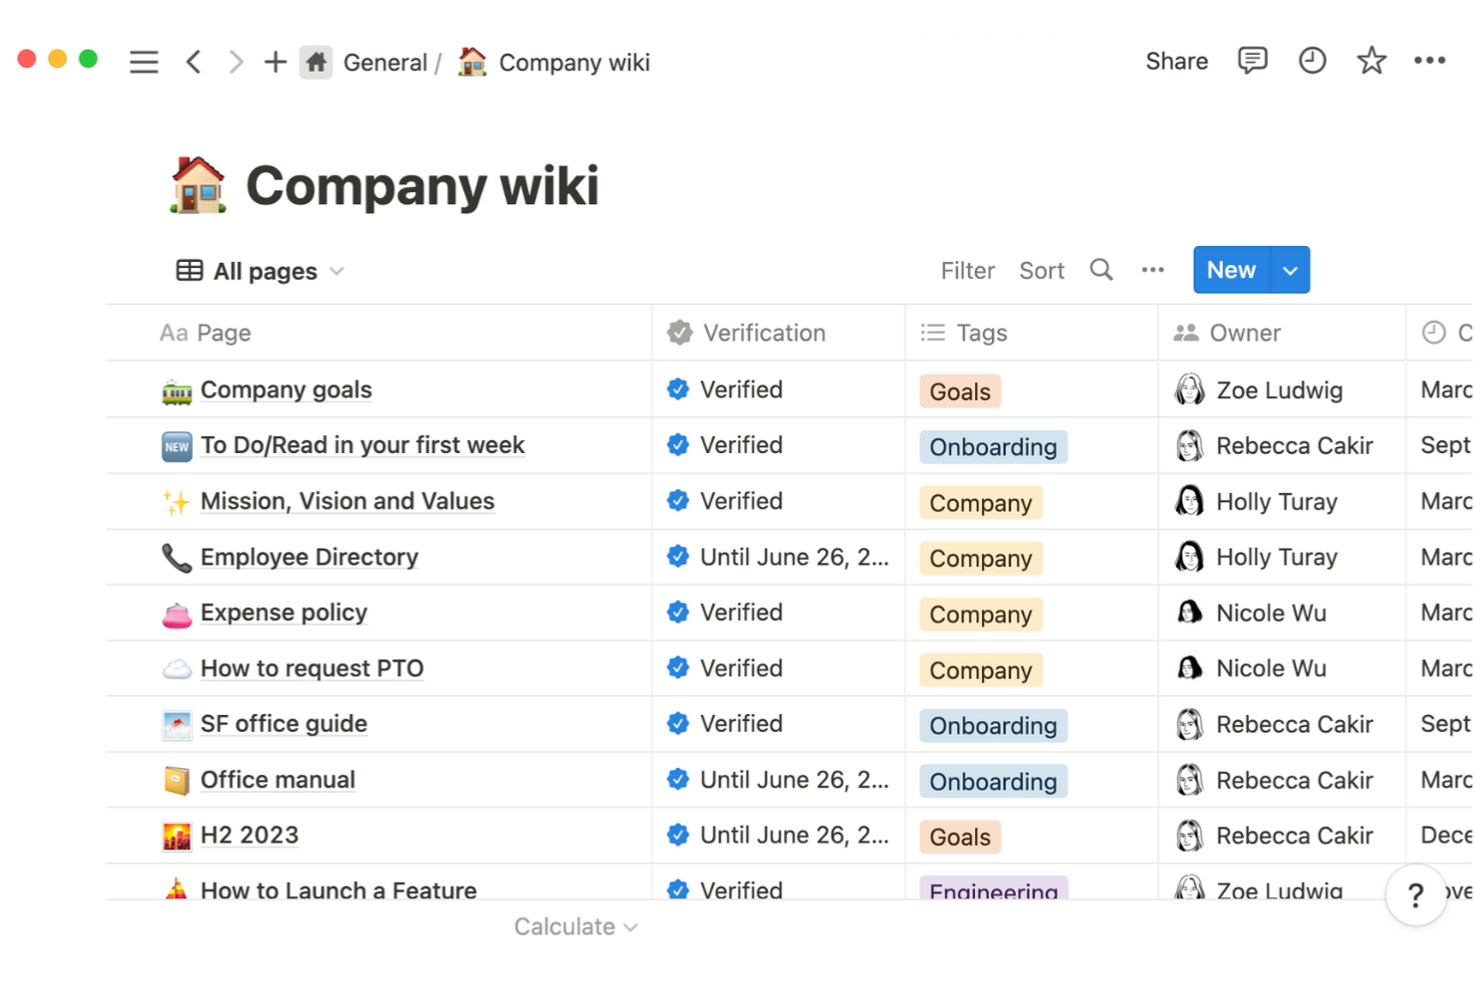
Task: Click the New button
Action: (x=1230, y=269)
